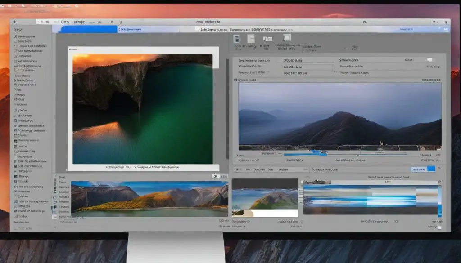The height and width of the screenshot is (263, 461).
Task: Click the stacked pages icon in the right panel toolbar
Action: click(x=286, y=38)
